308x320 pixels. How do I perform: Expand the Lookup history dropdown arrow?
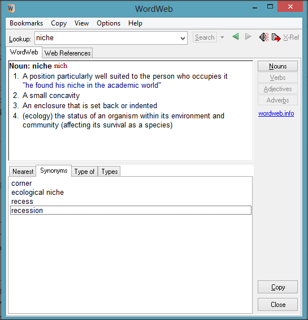pos(183,38)
